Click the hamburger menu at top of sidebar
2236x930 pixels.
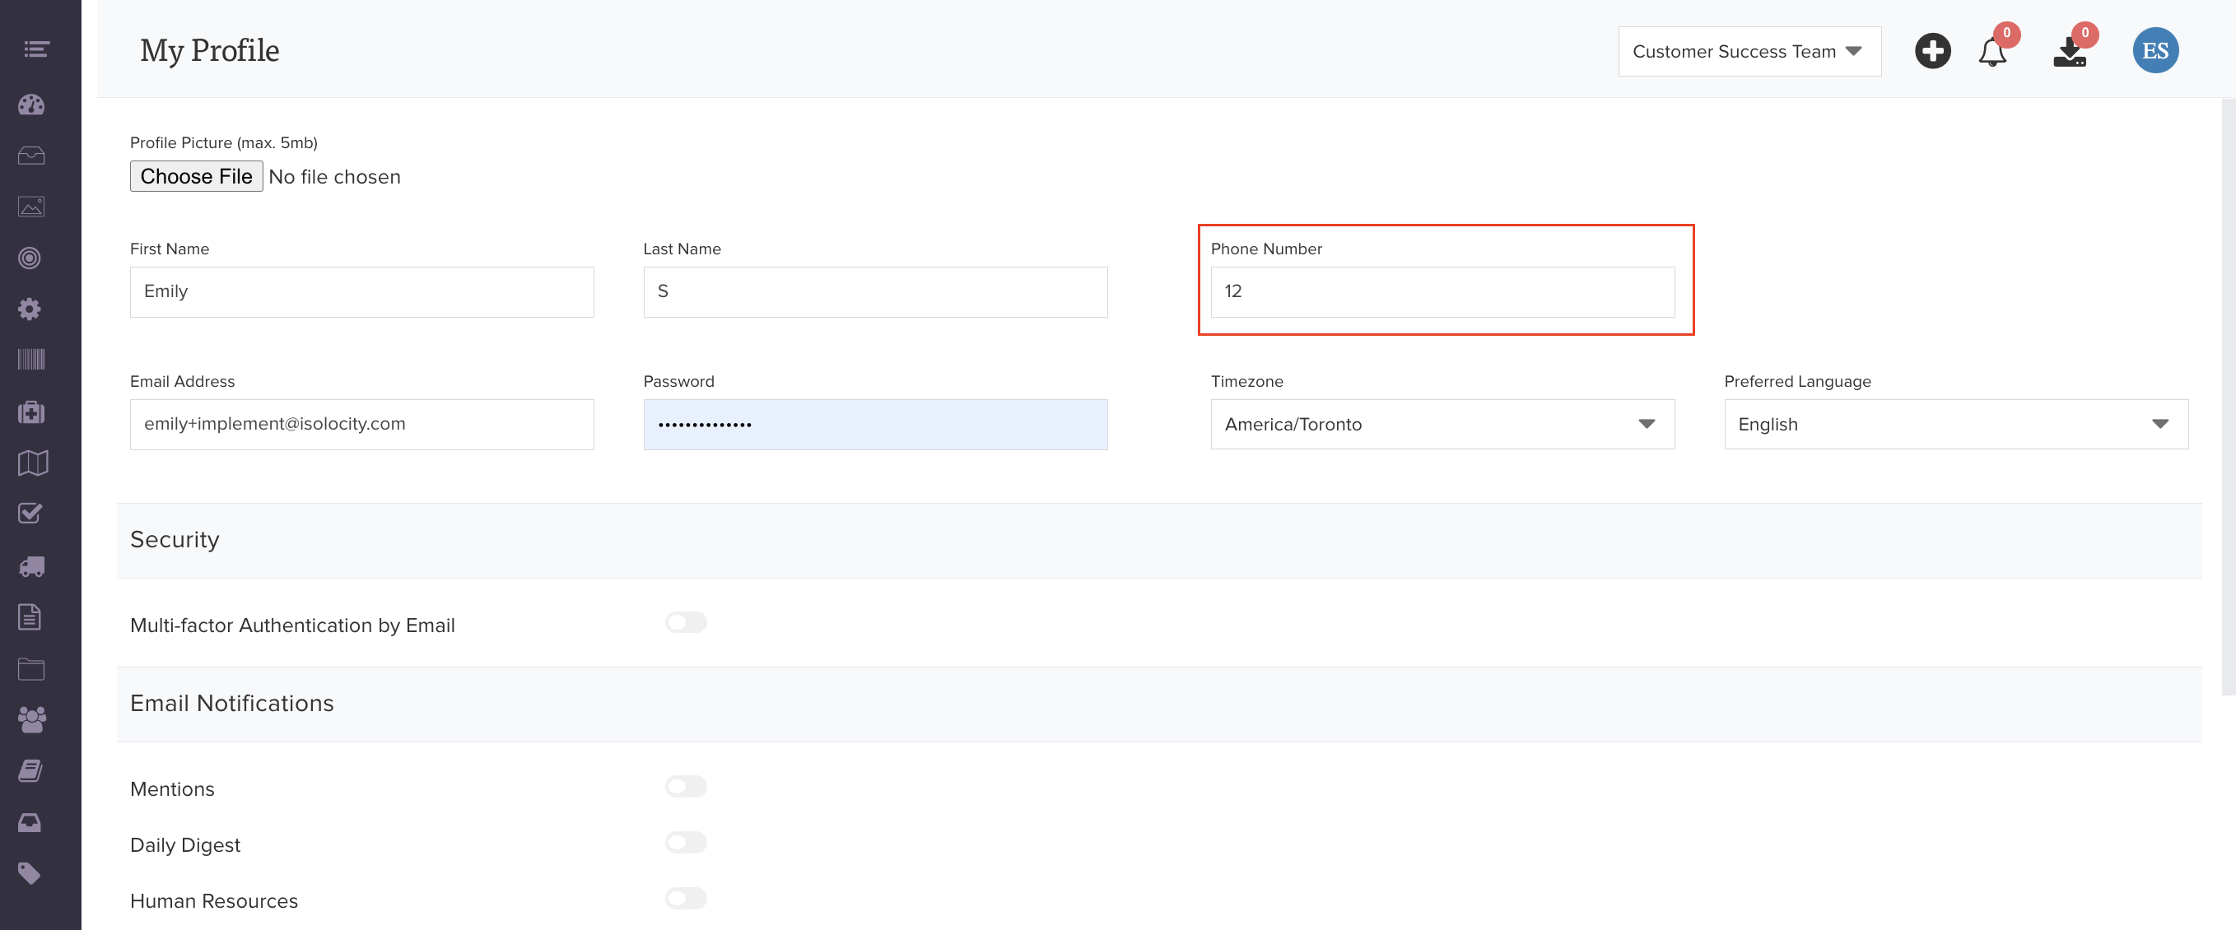(x=35, y=49)
